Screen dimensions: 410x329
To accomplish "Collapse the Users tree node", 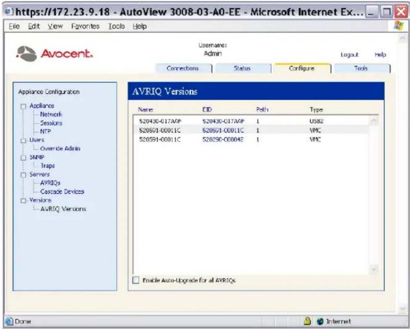I will (x=24, y=140).
